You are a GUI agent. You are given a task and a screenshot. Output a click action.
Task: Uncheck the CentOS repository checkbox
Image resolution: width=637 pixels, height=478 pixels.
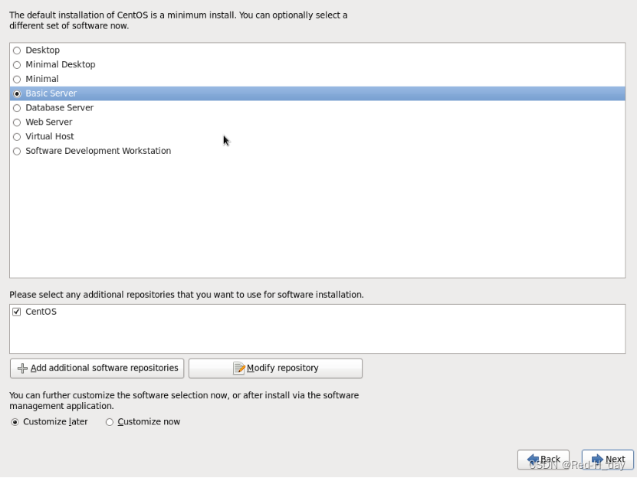point(17,312)
